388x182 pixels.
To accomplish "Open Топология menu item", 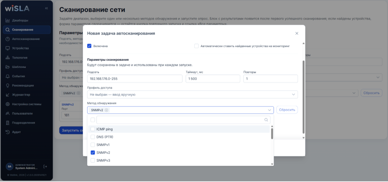I will click(x=27, y=58).
